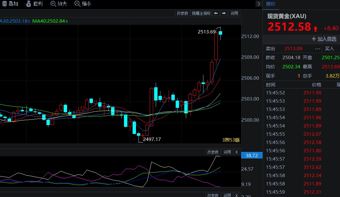The height and width of the screenshot is (197, 340).
Task: Open 改参数 for the sub-indicator chart
Action: click(x=213, y=152)
